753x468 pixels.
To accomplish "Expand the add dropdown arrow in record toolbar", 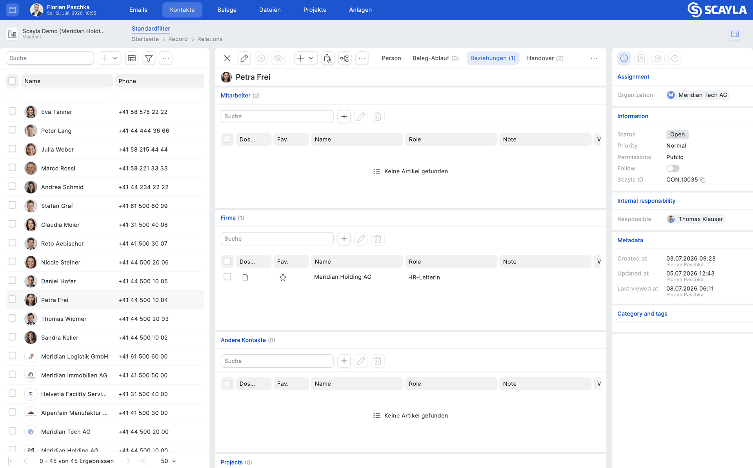I will point(311,58).
